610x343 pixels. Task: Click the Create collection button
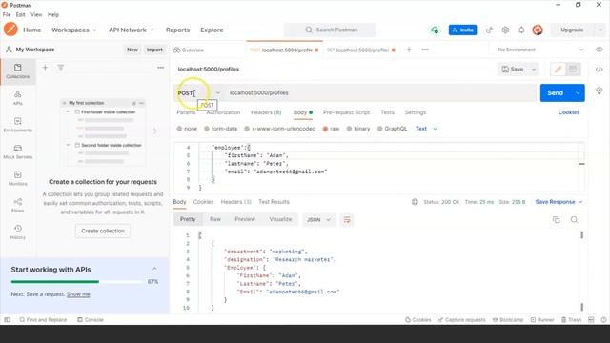pos(103,231)
